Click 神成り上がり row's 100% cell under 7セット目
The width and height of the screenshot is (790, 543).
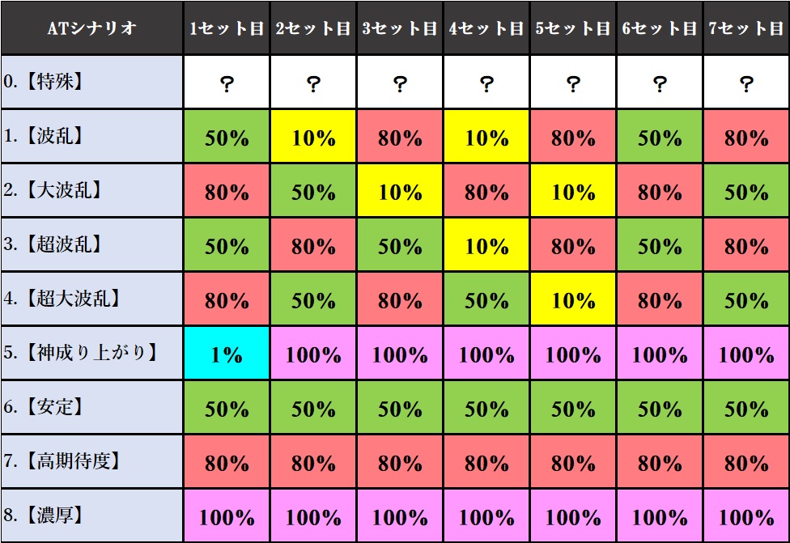pyautogui.click(x=746, y=353)
